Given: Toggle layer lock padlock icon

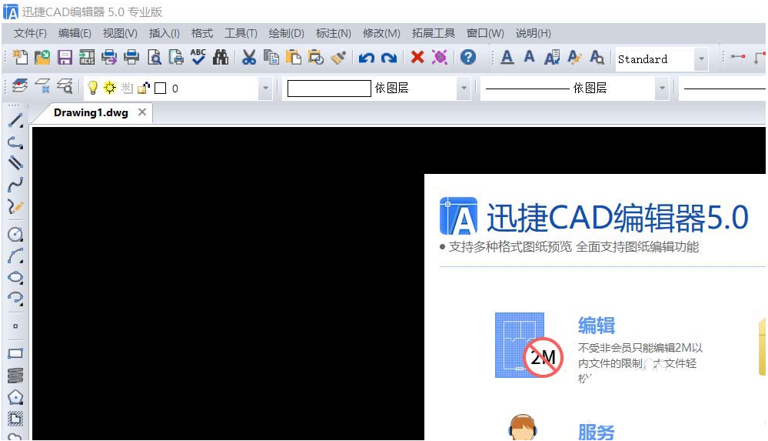Looking at the screenshot, I should point(144,88).
